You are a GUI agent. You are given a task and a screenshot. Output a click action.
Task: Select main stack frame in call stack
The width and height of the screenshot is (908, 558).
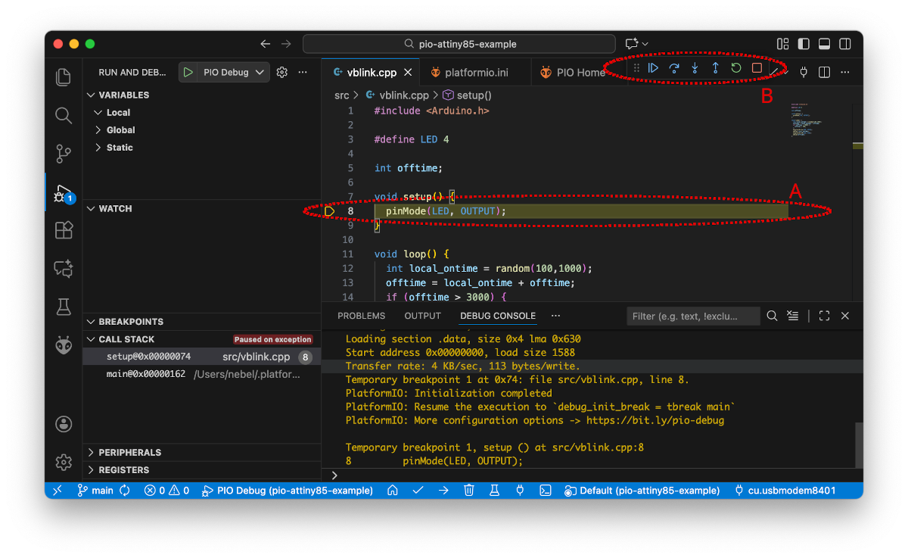201,374
